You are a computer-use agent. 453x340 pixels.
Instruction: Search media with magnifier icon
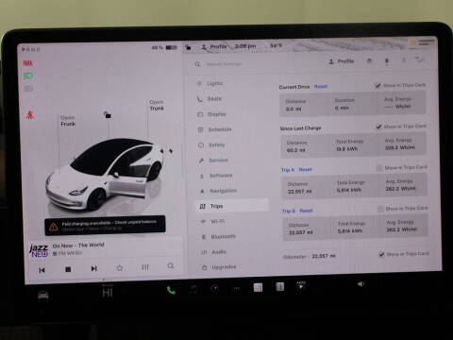pos(171,266)
